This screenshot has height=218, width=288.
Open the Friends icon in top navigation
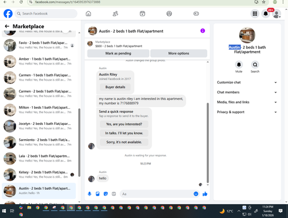pyautogui.click(x=115, y=14)
